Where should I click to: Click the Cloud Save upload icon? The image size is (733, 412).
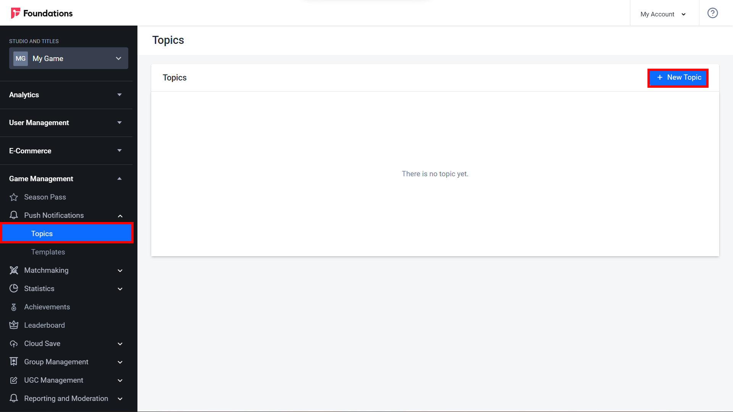click(14, 344)
